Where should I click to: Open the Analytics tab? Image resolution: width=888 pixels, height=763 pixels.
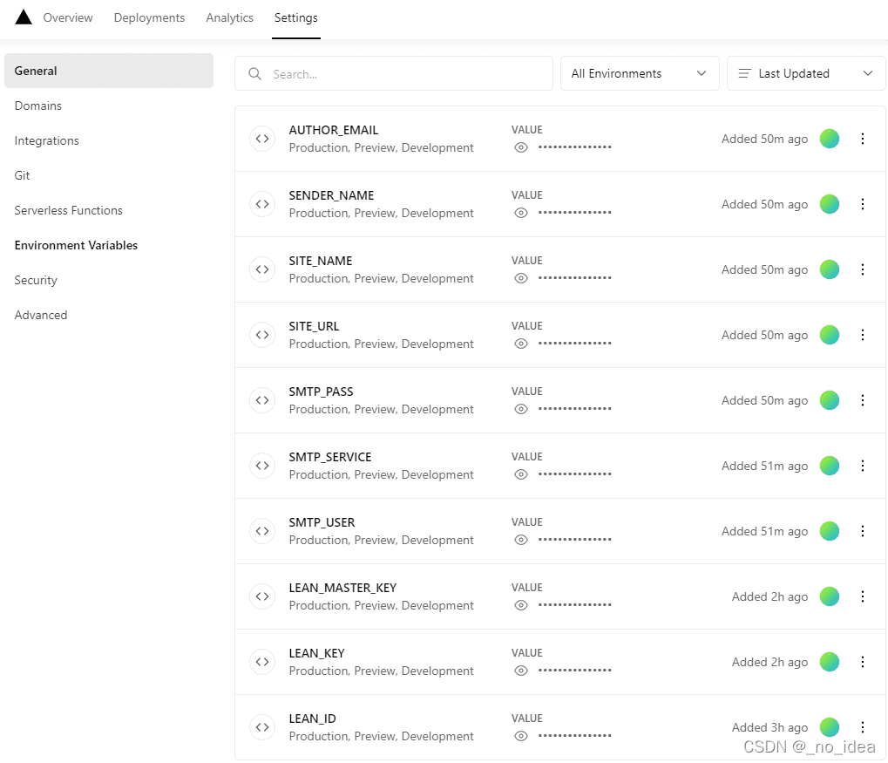[x=229, y=17]
